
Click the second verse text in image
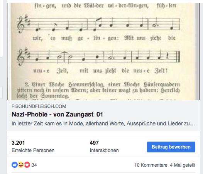click(x=98, y=90)
